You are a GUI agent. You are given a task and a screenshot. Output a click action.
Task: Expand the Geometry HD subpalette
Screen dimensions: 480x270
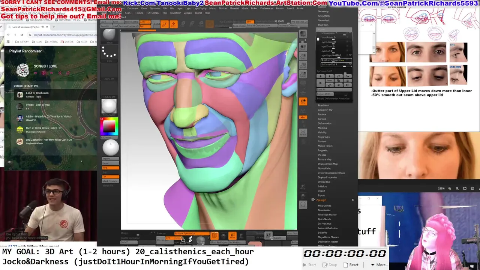[325, 110]
